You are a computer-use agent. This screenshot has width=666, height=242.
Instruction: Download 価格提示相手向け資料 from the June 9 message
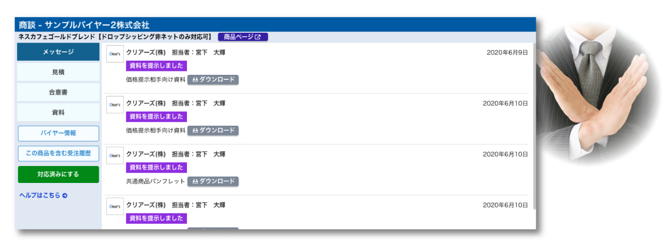pos(213,79)
